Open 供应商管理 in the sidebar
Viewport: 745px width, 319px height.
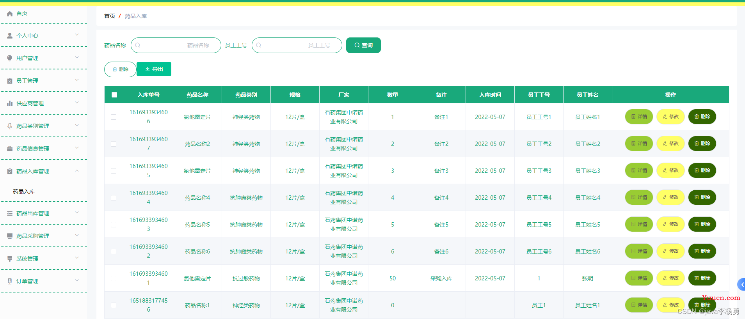44,103
